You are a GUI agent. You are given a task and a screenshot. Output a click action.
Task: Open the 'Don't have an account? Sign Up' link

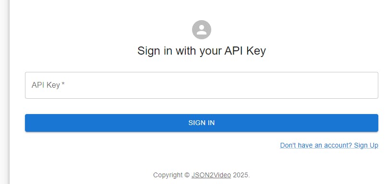pyautogui.click(x=329, y=146)
